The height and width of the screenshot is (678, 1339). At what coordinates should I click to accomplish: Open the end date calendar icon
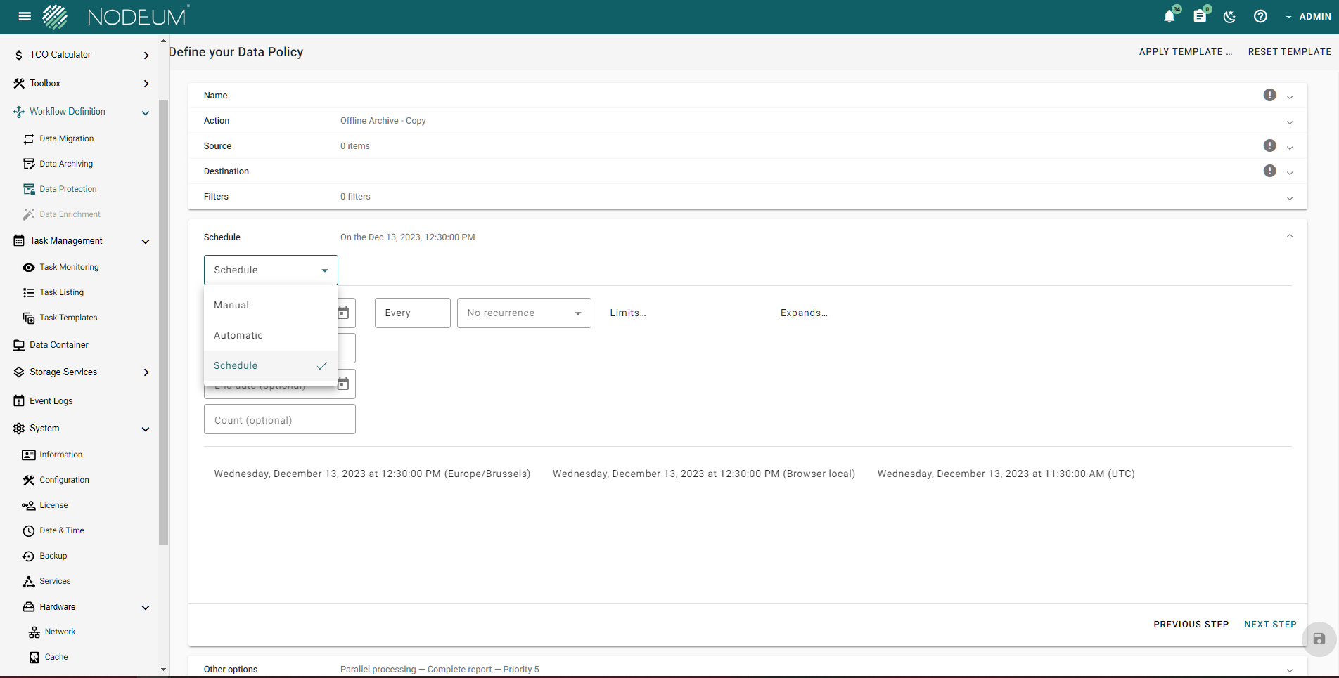pyautogui.click(x=344, y=384)
